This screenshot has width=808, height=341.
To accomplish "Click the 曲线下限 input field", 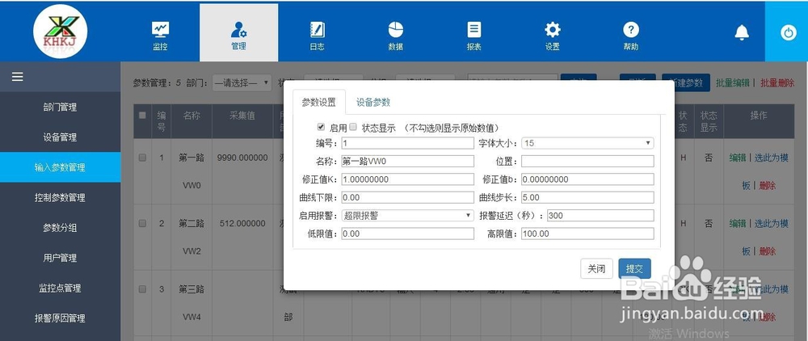I will (x=407, y=197).
